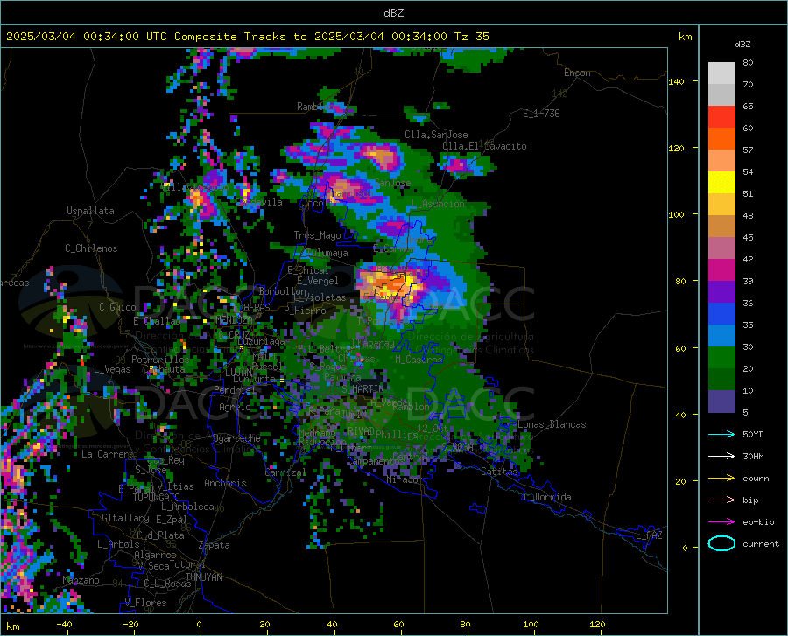The height and width of the screenshot is (636, 788).
Task: Click the E_1-736 map label
Action: click(x=541, y=114)
